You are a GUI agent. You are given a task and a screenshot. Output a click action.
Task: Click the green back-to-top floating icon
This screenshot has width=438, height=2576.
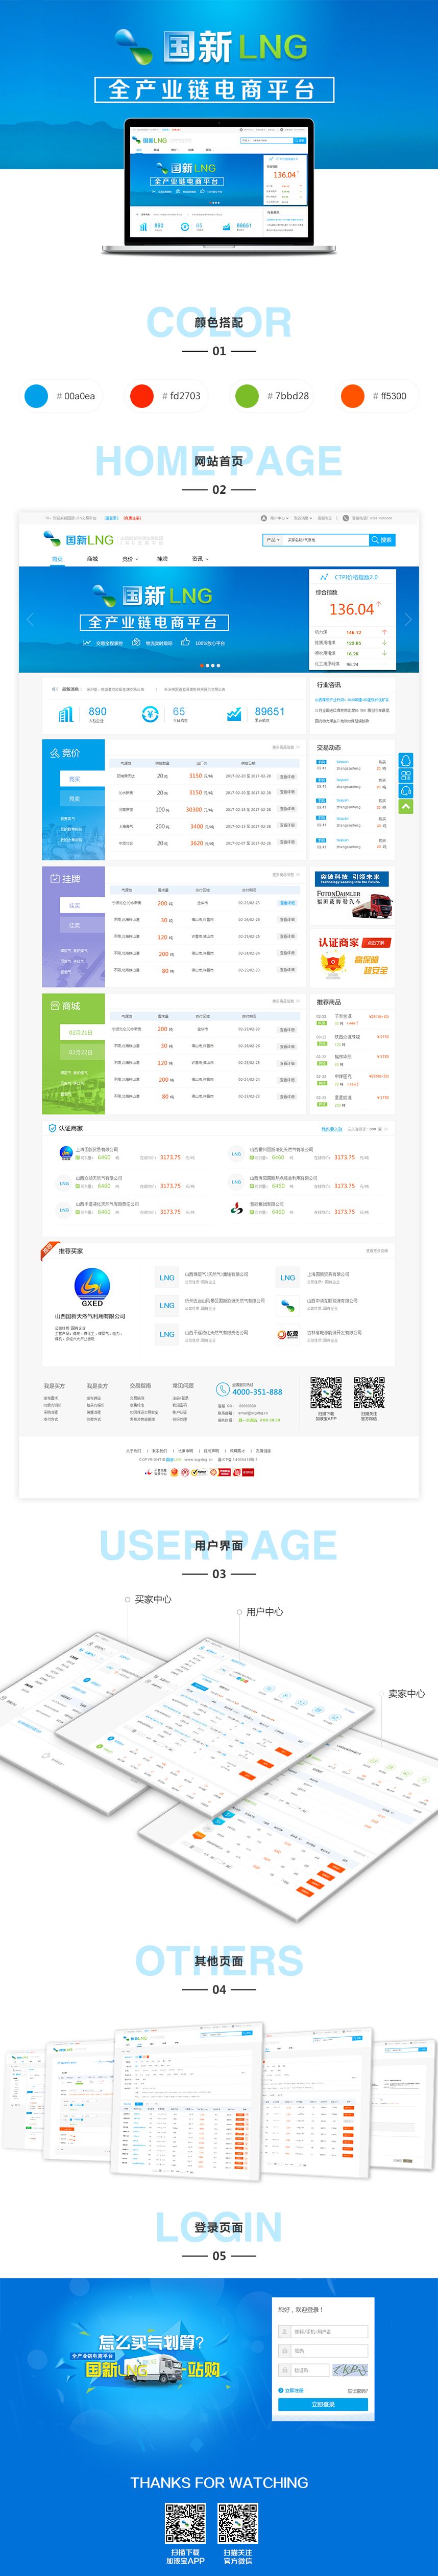pyautogui.click(x=406, y=806)
